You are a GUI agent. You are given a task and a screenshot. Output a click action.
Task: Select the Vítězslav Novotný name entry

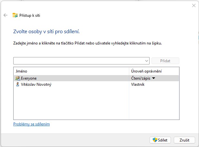click(36, 84)
